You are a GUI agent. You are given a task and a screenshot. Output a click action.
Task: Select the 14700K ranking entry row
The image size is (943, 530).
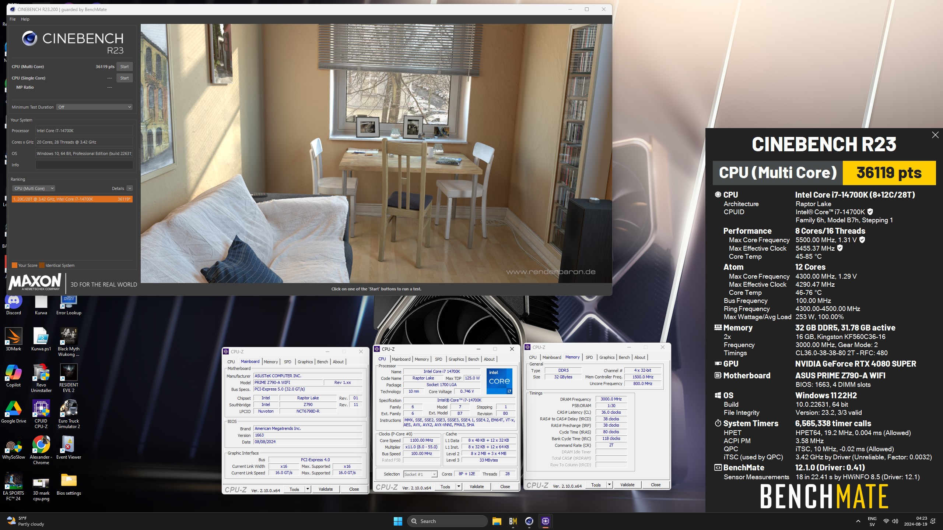(72, 199)
